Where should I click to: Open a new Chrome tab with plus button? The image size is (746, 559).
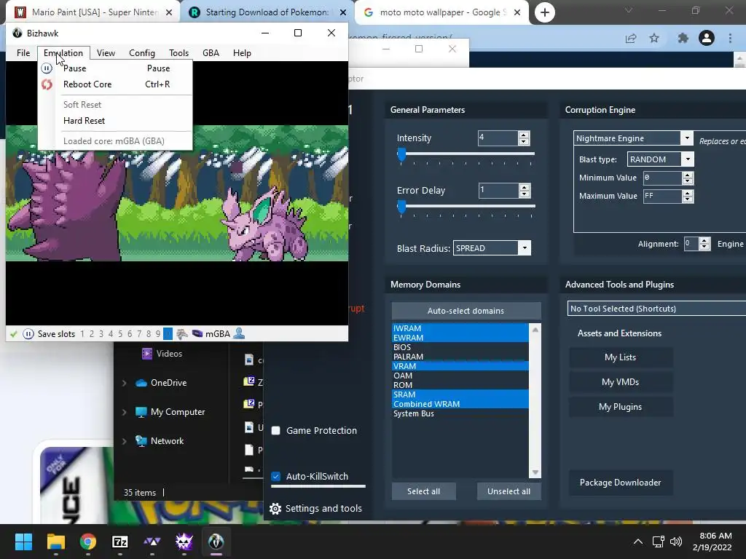point(545,12)
